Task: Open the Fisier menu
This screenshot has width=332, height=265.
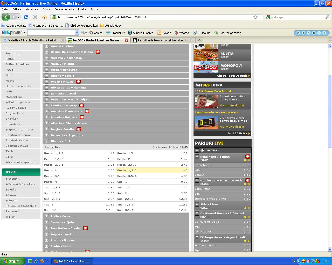Action: click(5, 9)
